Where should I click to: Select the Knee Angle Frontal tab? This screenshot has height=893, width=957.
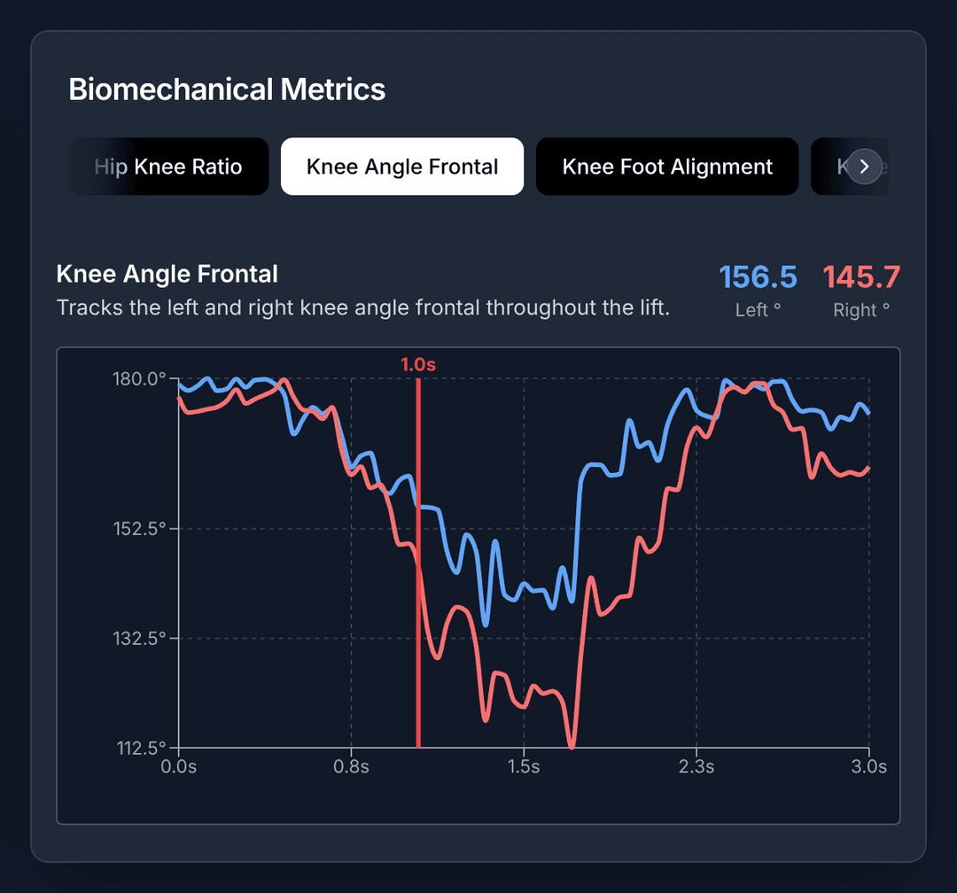pos(401,166)
